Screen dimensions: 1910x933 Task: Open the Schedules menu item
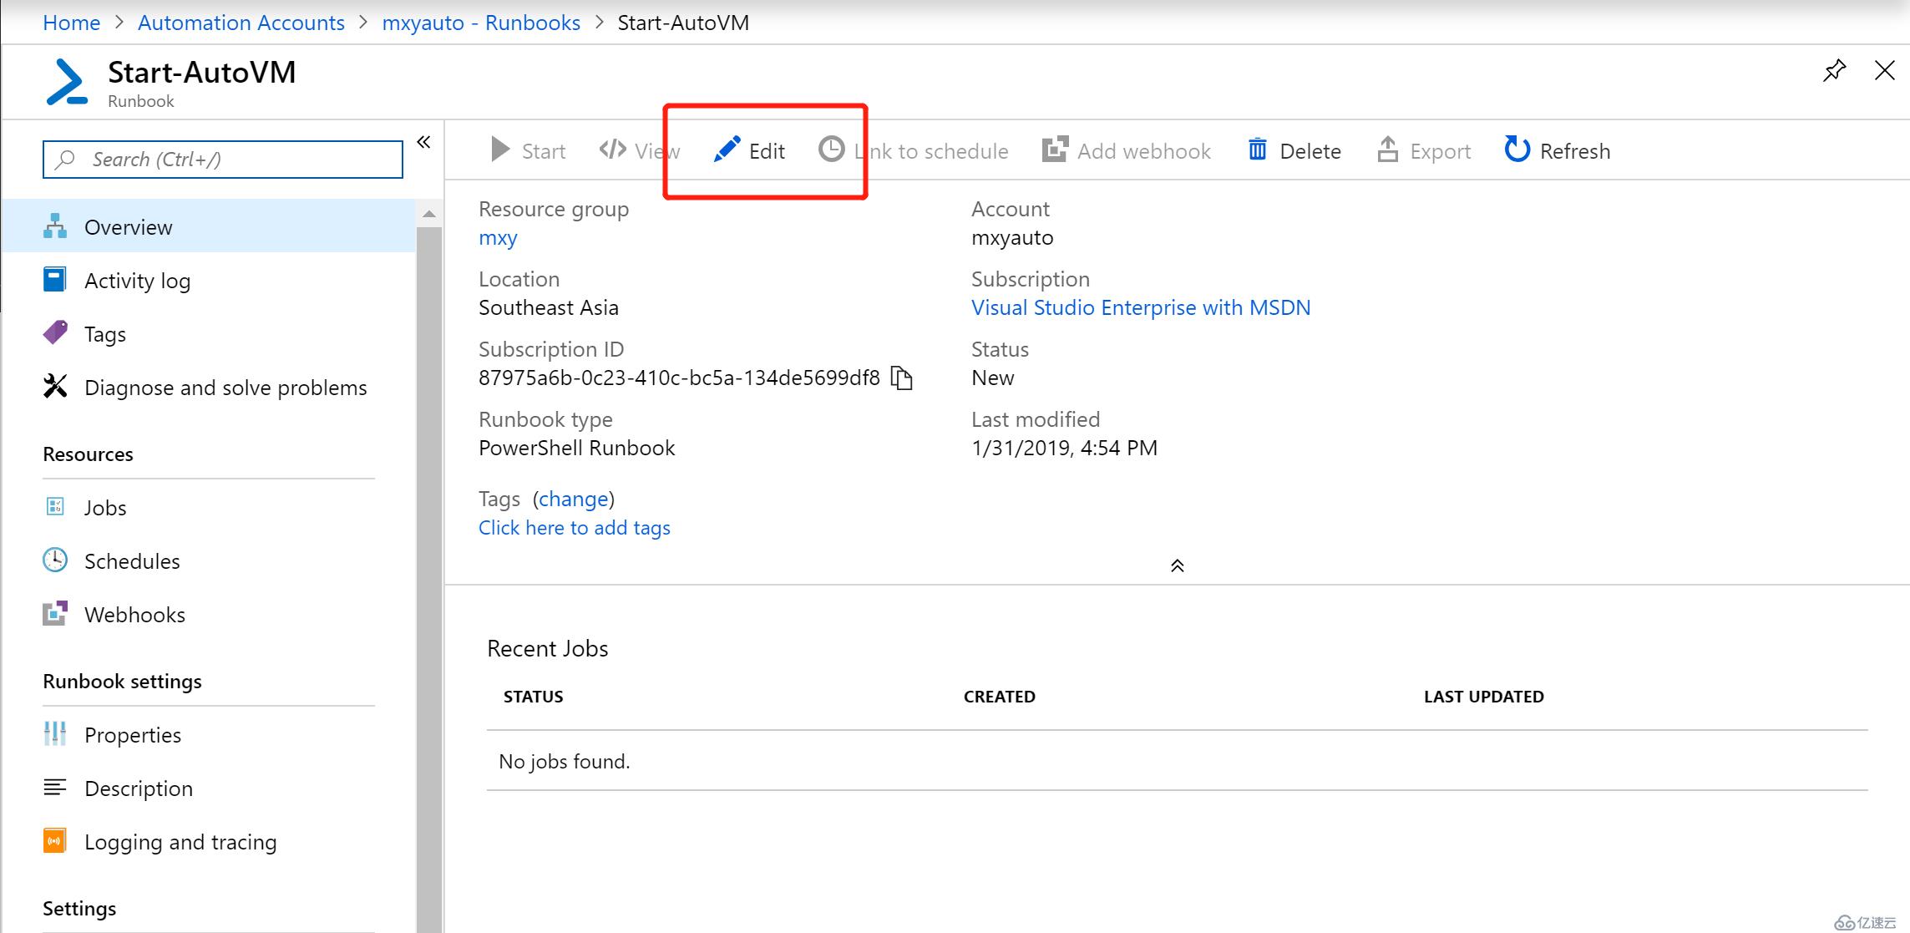tap(209, 560)
